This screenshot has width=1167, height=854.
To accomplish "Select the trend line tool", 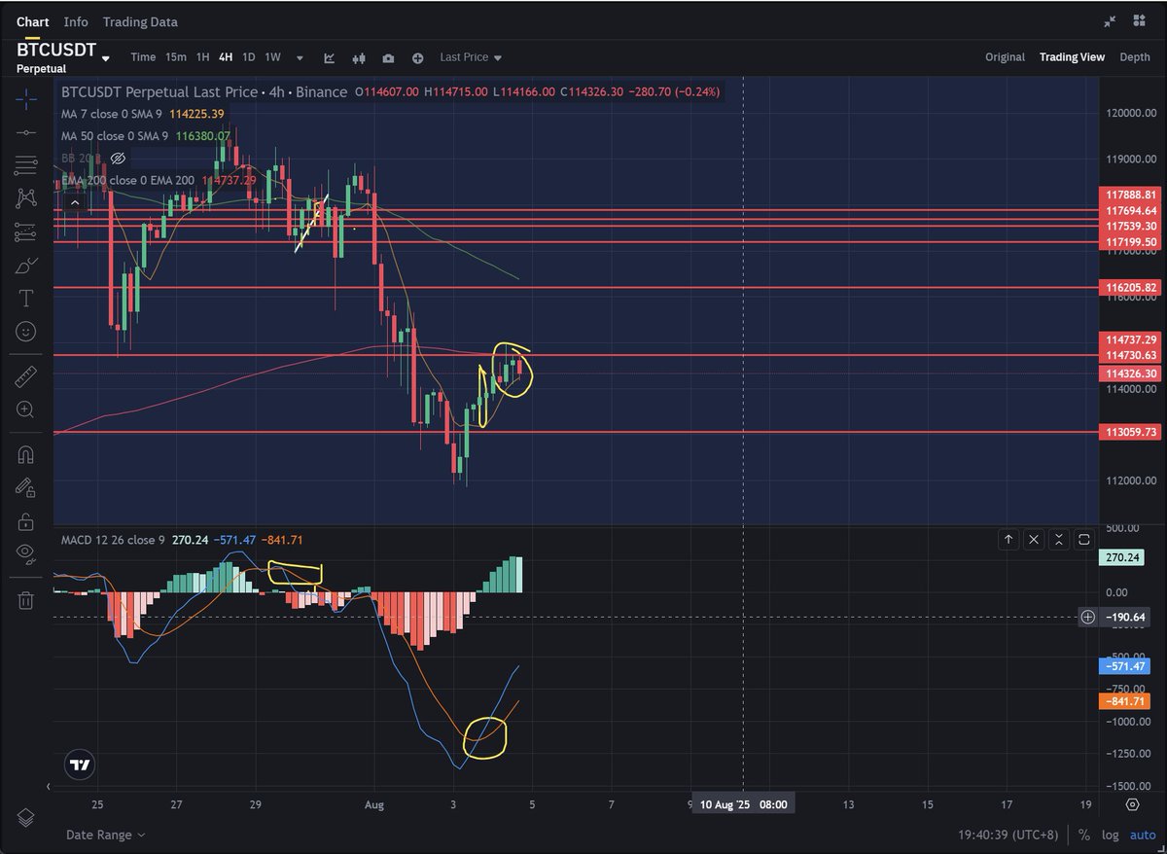I will (x=26, y=131).
